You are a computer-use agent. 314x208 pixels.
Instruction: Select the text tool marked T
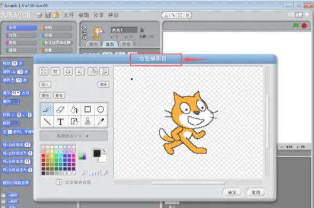click(x=60, y=122)
